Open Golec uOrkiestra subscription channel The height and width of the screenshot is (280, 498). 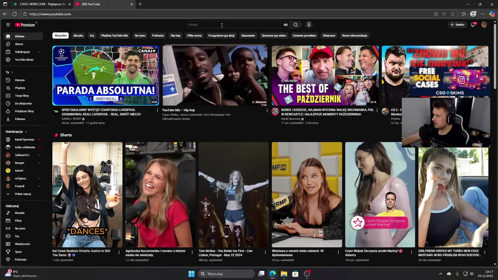(x=23, y=147)
